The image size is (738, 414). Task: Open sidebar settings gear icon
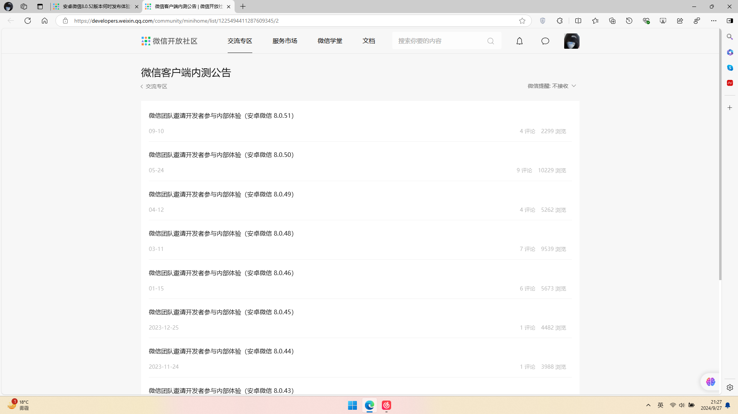[730, 388]
